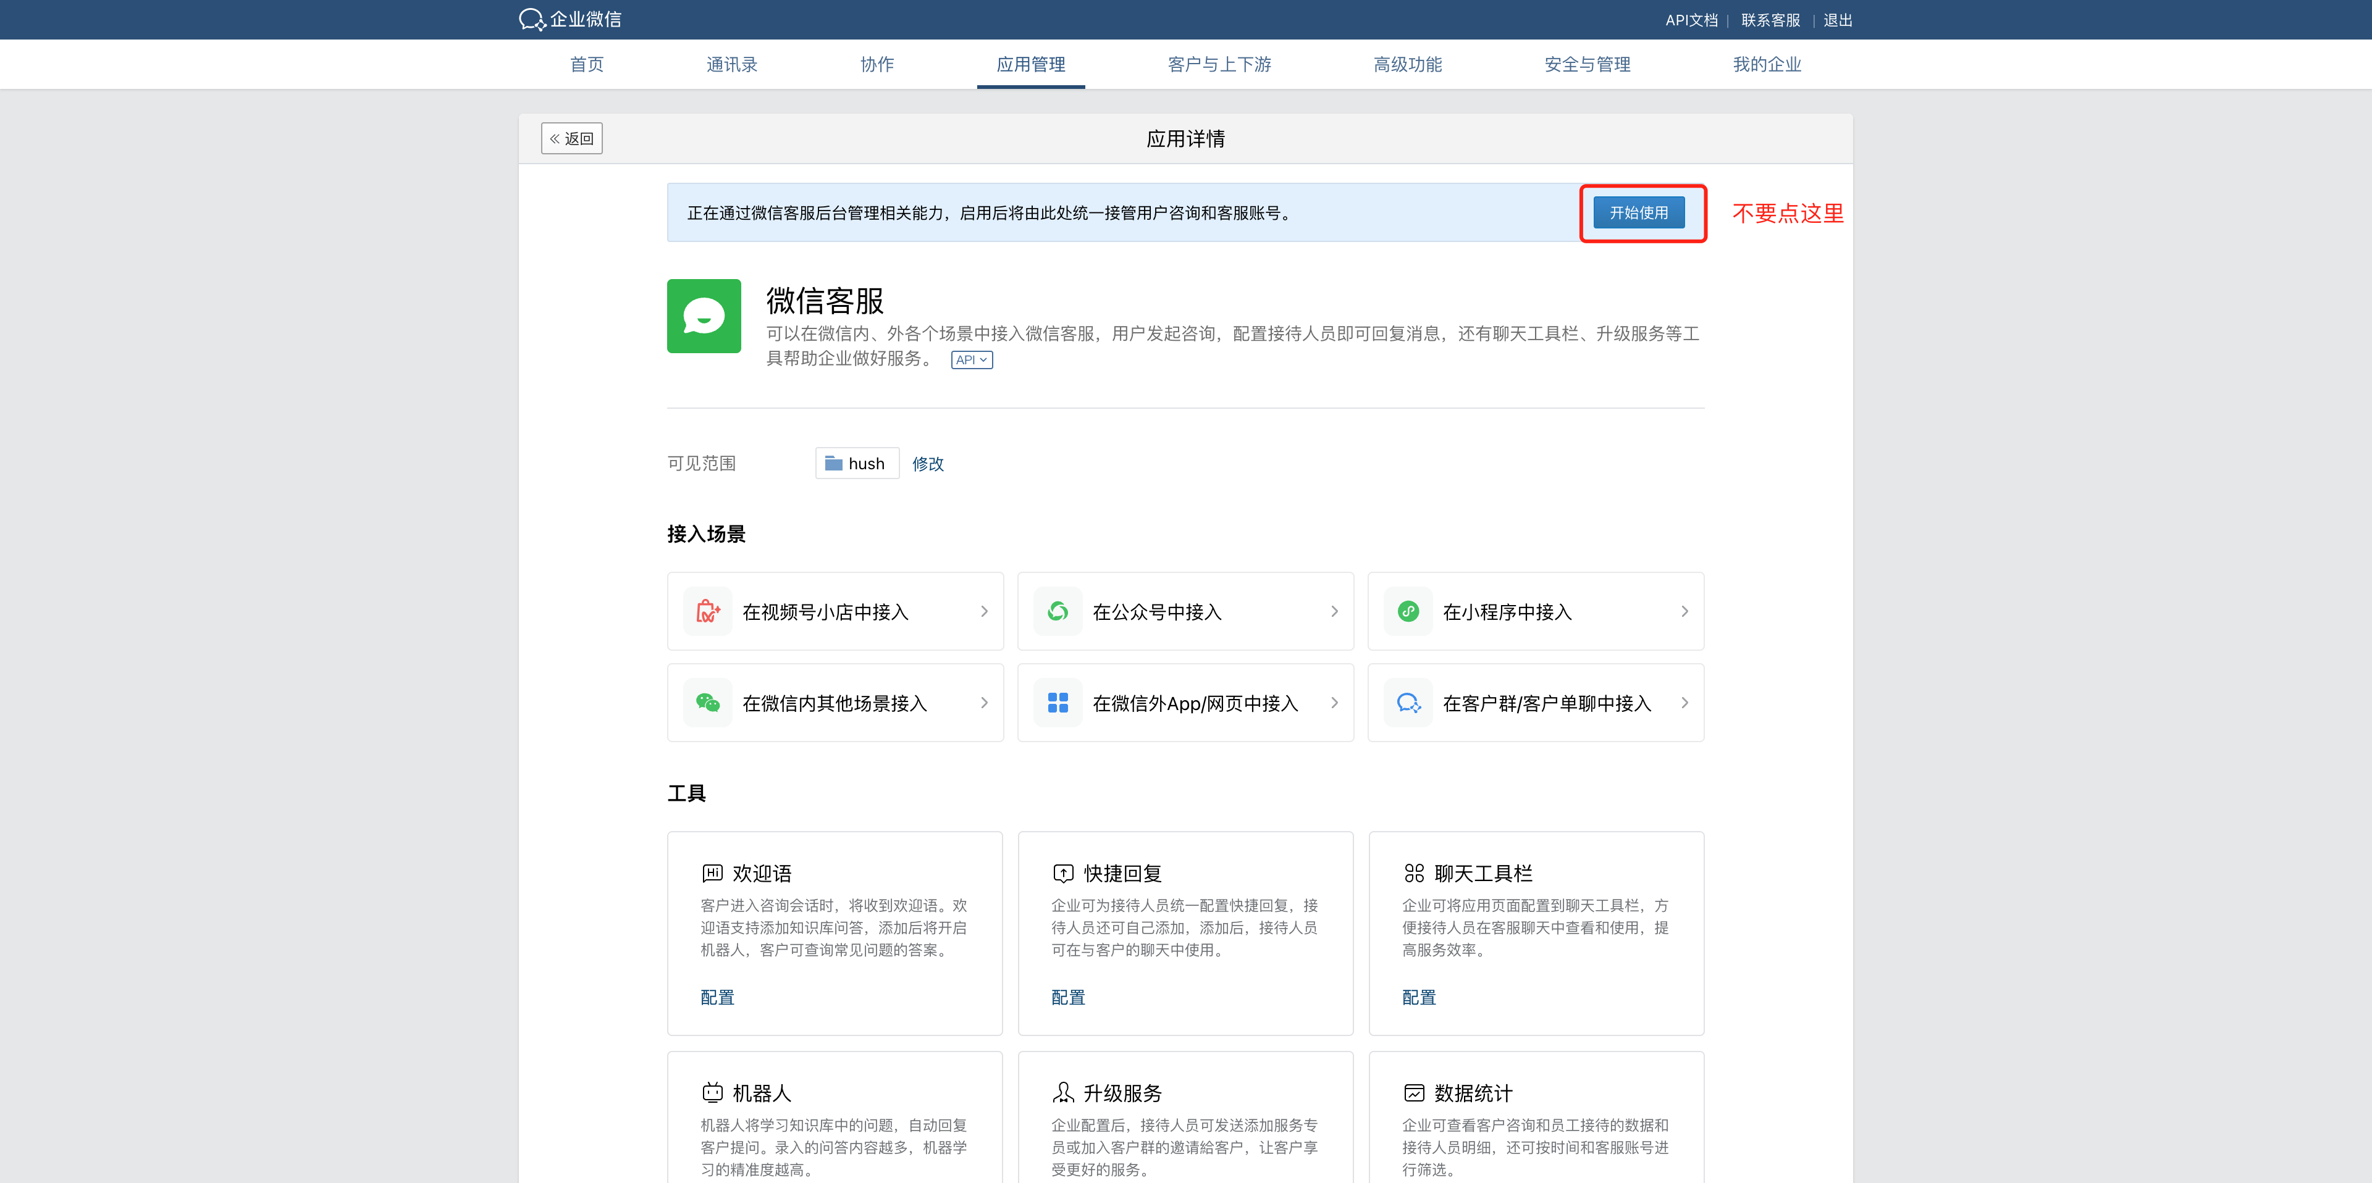
Task: Click the 联系客服 link
Action: point(1770,19)
